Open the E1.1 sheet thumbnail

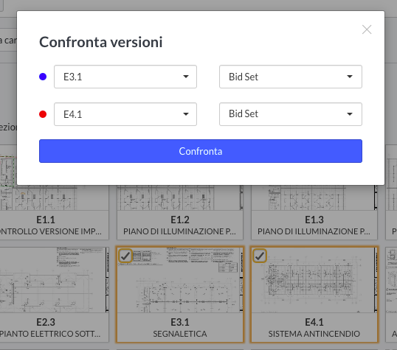[54, 197]
